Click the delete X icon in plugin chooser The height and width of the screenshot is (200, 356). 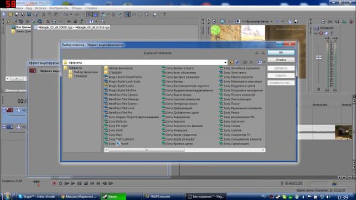pyautogui.click(x=251, y=62)
